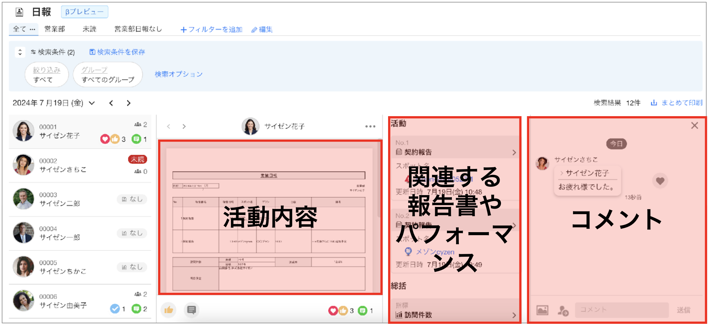Viewport: 710px width, 329px height.
Task: Select report 00004 サイゼン一郎
Action: 80,233
